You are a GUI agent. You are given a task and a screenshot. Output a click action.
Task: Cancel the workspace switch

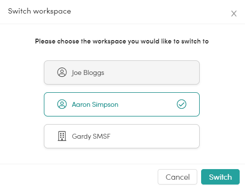point(177,177)
